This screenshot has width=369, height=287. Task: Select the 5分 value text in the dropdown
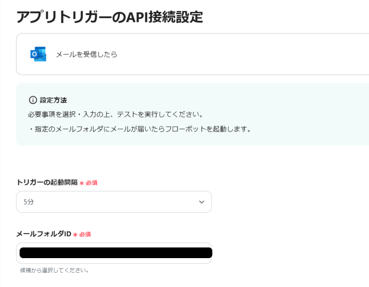pyautogui.click(x=28, y=202)
